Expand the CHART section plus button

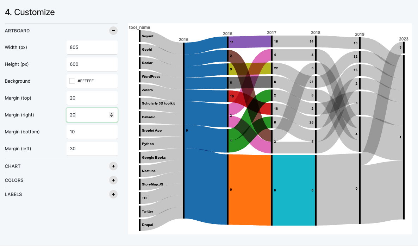tap(113, 166)
